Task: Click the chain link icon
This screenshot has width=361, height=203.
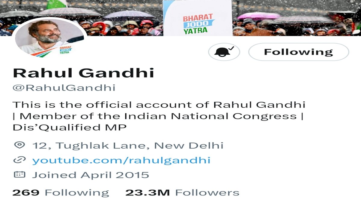Action: coord(20,160)
